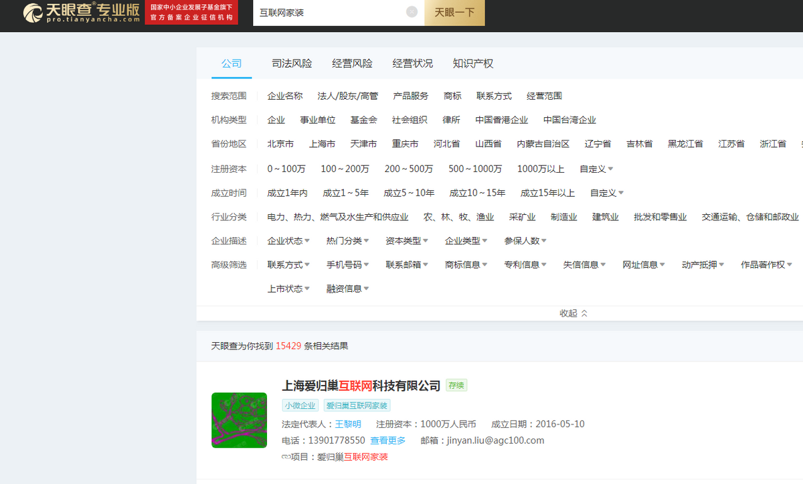Expand the 企业状态 dropdown
Screen dimensions: 803x484
288,241
